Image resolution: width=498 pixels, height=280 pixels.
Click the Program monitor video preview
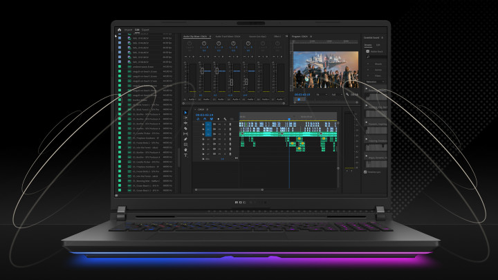pyautogui.click(x=326, y=70)
